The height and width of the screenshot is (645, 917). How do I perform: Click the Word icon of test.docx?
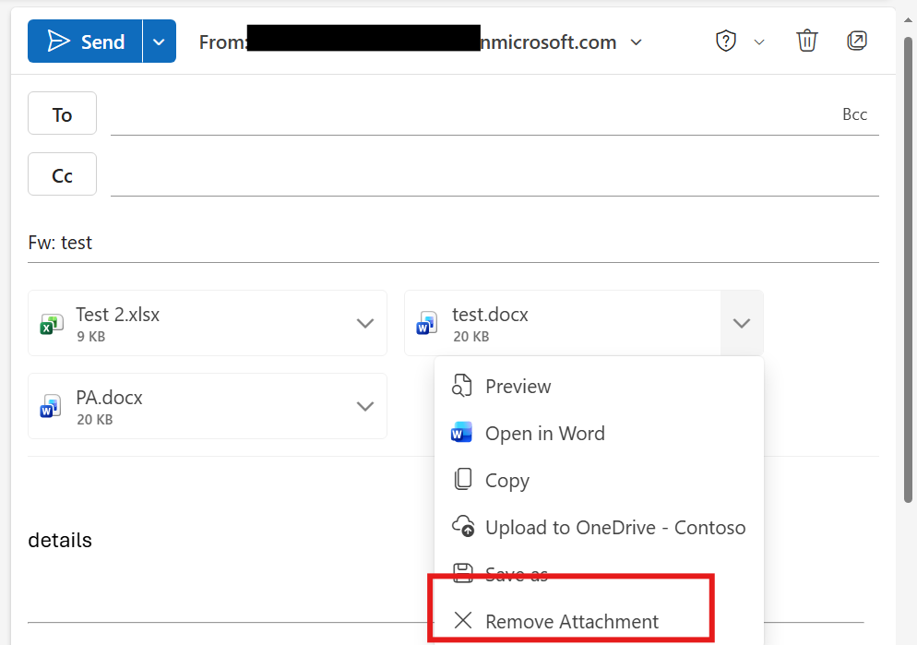tap(427, 324)
